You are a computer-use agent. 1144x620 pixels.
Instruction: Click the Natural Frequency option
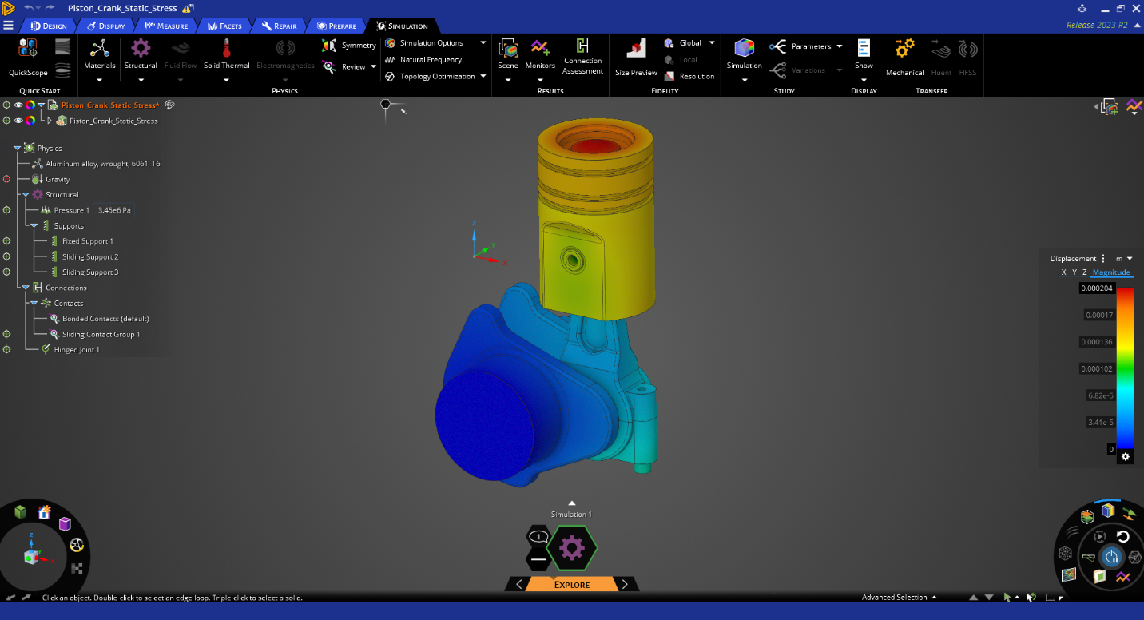(x=431, y=59)
